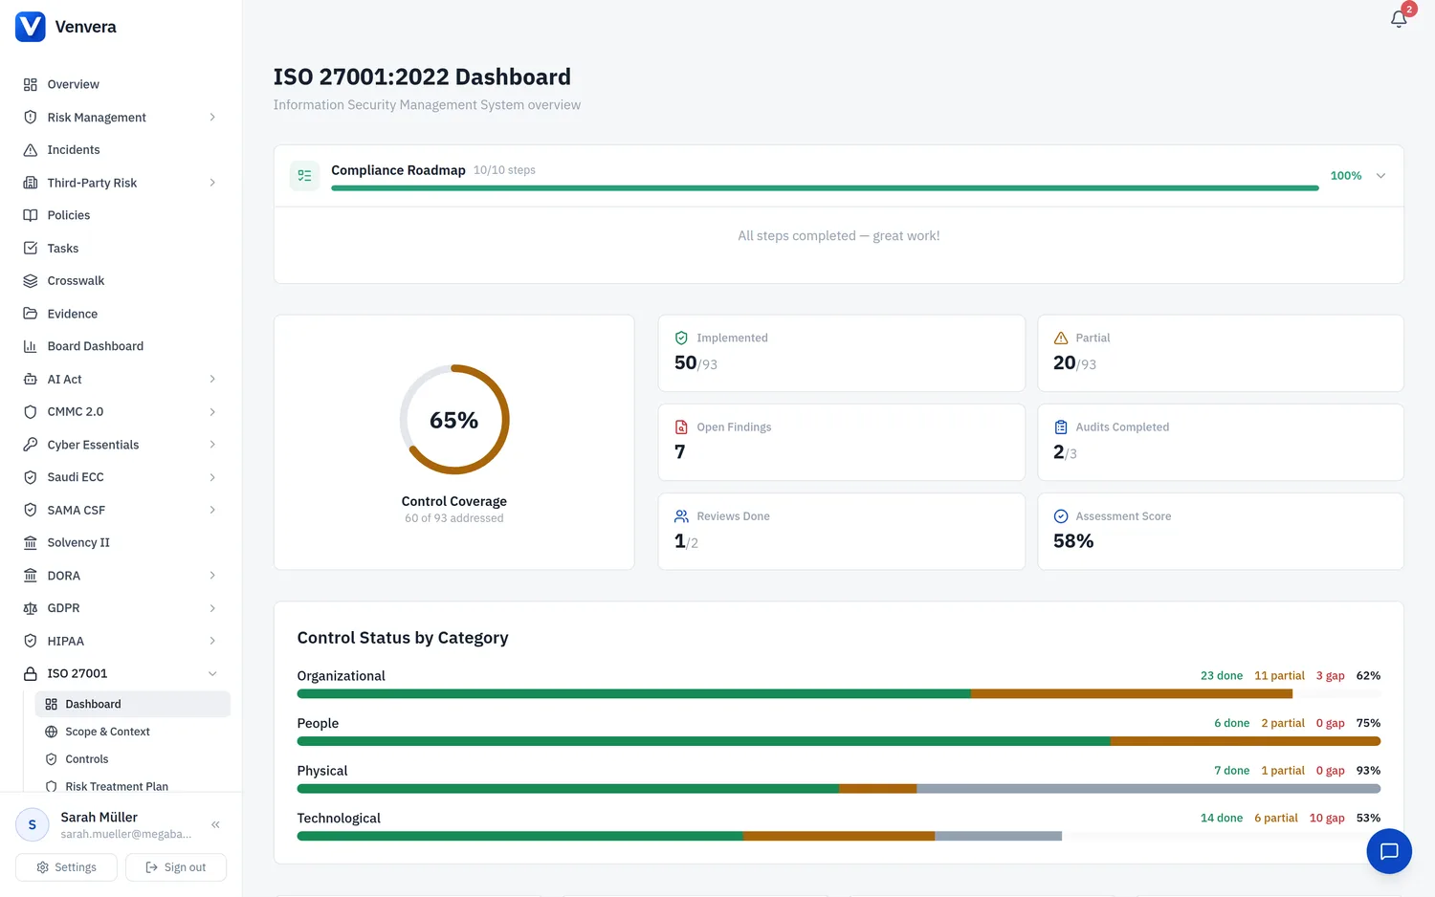
Task: Expand the CMMC 2.0 submenu chevron
Action: pyautogui.click(x=212, y=412)
